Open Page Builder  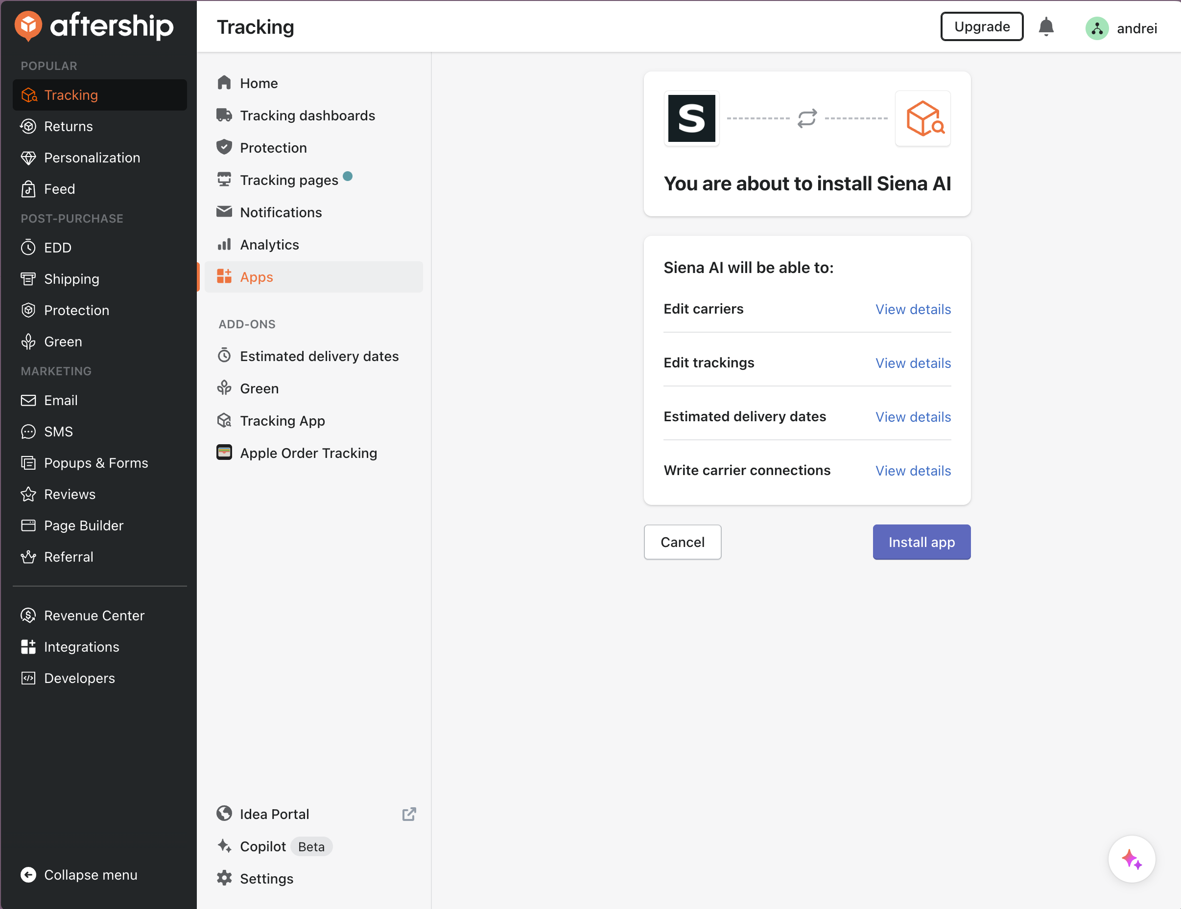click(x=99, y=525)
